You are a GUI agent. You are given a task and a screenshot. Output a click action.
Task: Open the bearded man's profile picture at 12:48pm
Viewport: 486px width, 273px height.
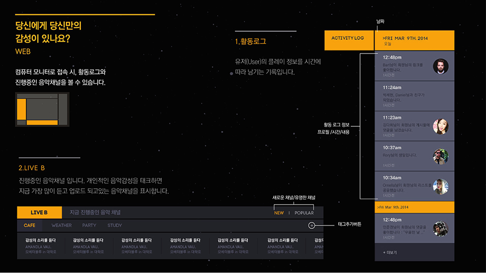440,66
